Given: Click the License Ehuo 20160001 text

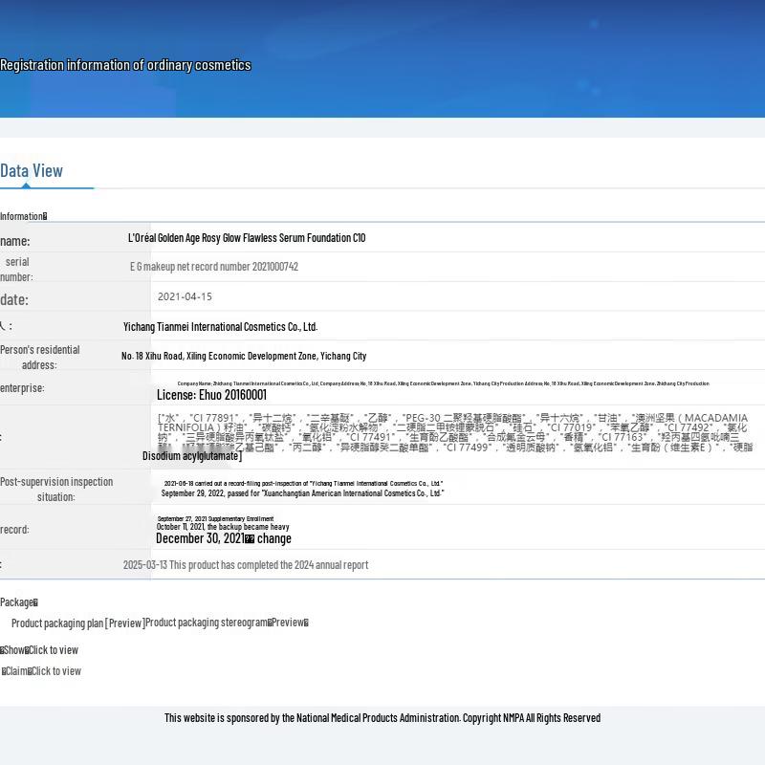Looking at the screenshot, I should [211, 395].
